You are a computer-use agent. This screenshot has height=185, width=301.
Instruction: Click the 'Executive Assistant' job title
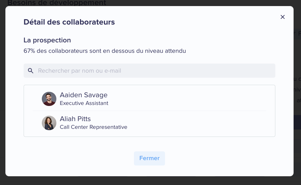[x=84, y=103]
